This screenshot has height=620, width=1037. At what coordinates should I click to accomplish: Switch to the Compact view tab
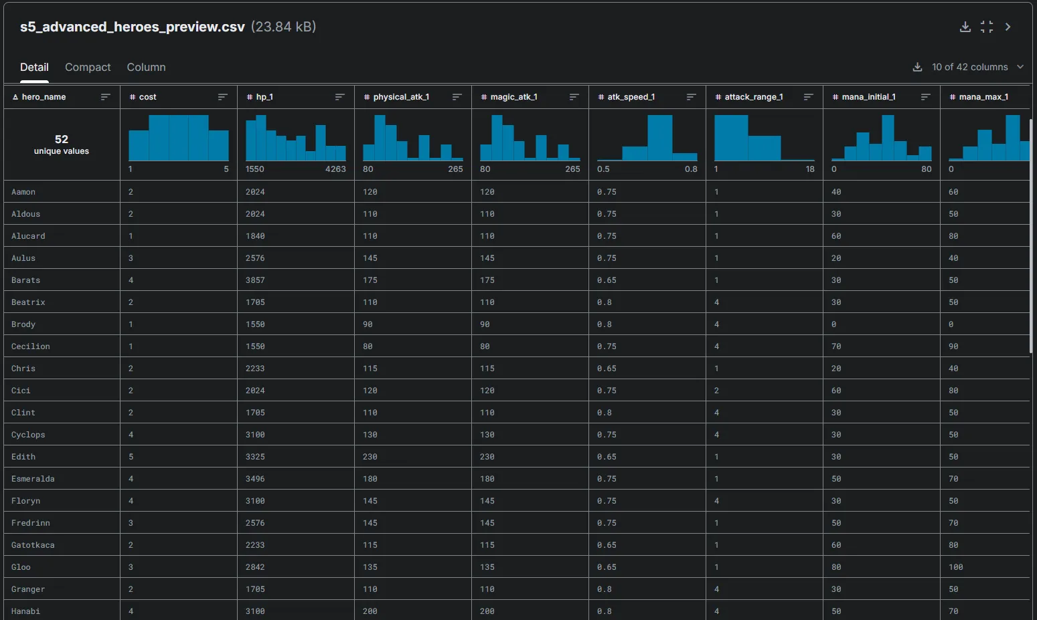click(x=88, y=67)
